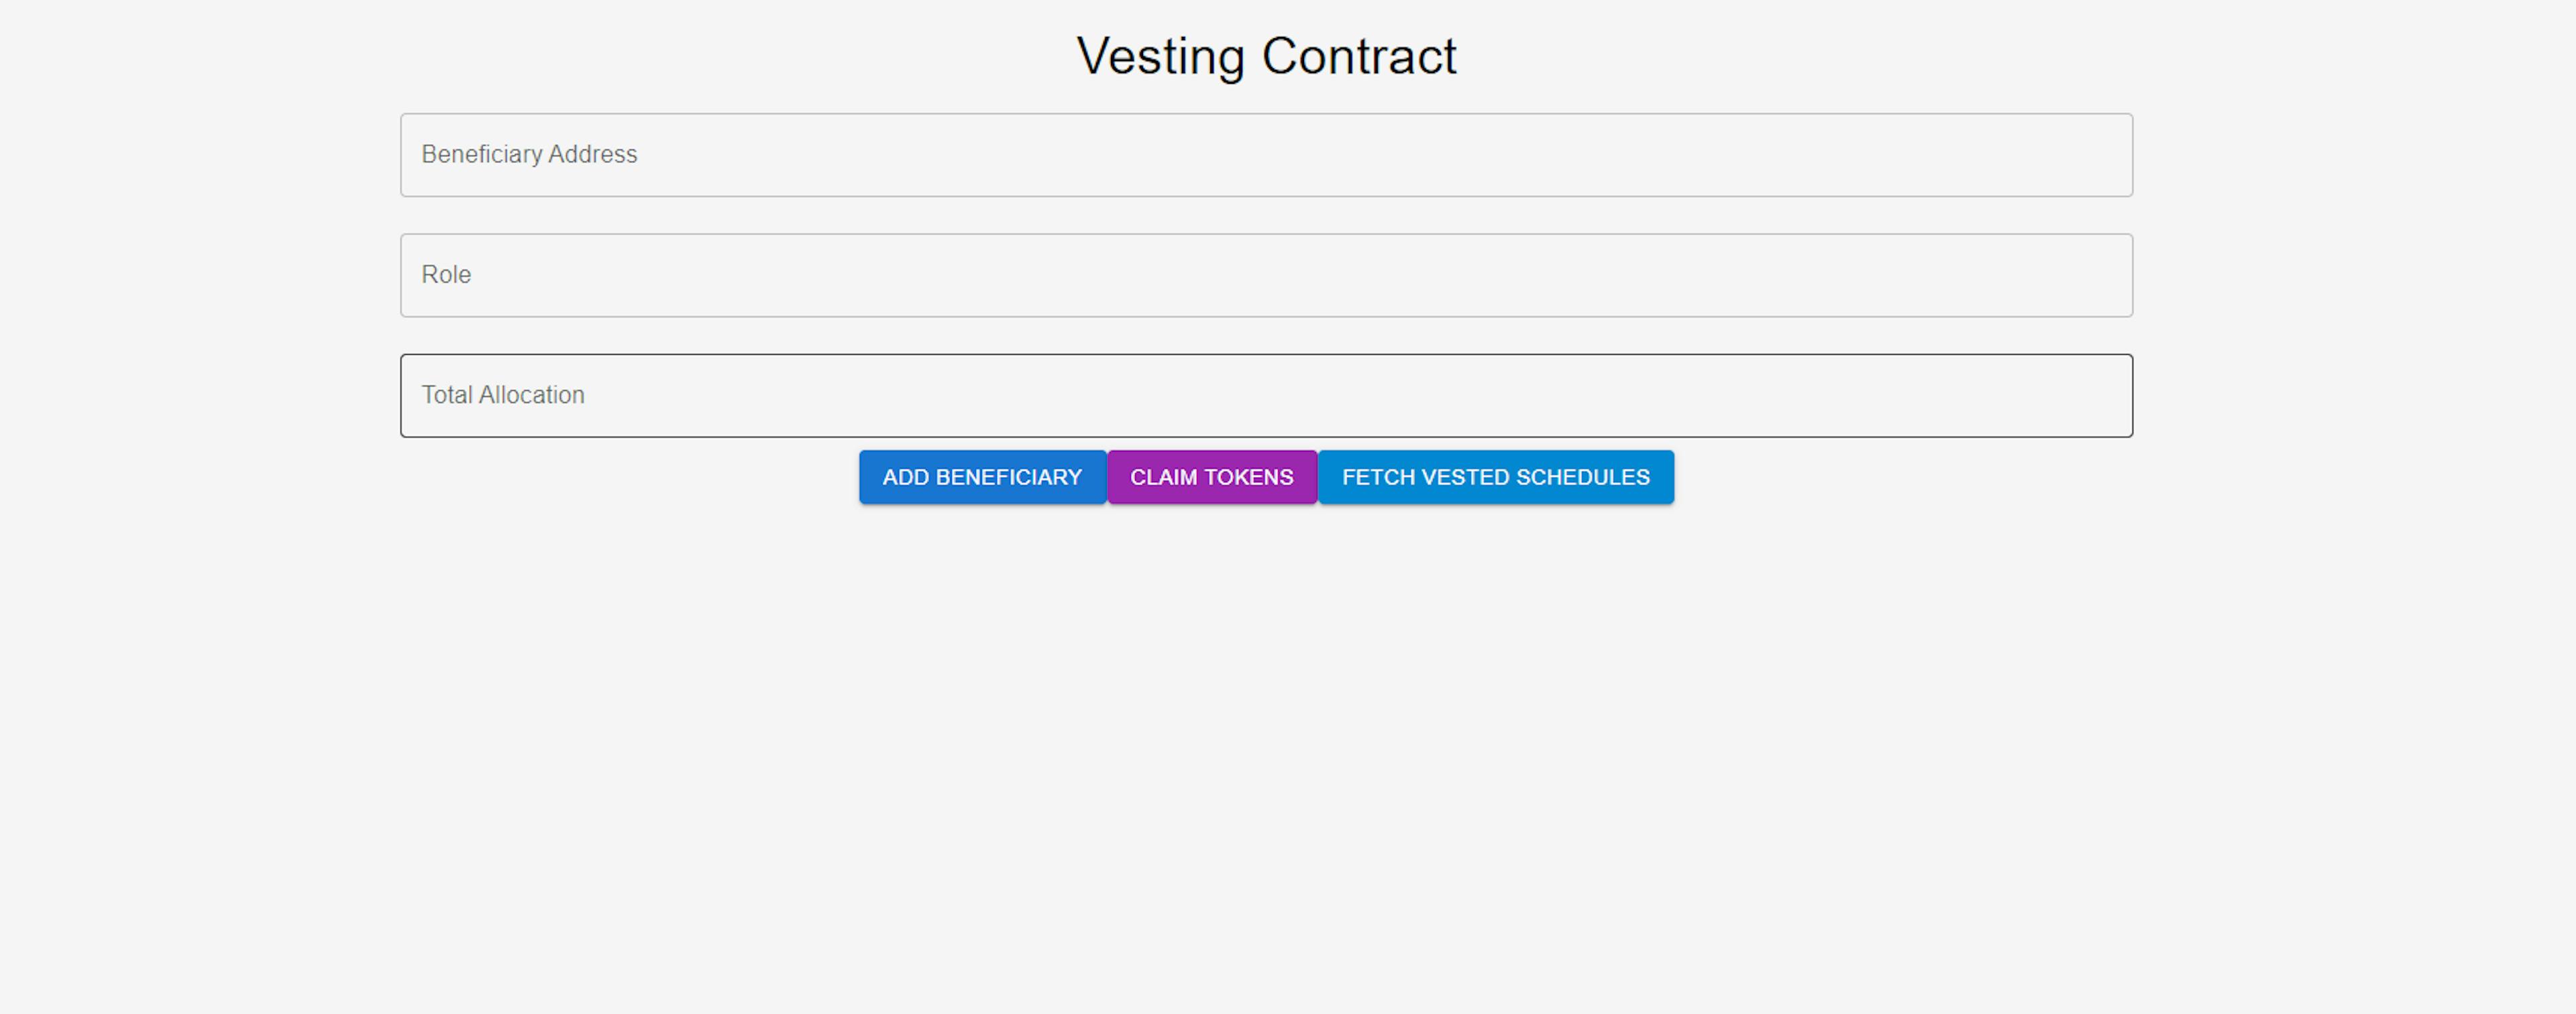The image size is (2576, 1014).
Task: Click on the 'Role' placeholder label
Action: (446, 275)
